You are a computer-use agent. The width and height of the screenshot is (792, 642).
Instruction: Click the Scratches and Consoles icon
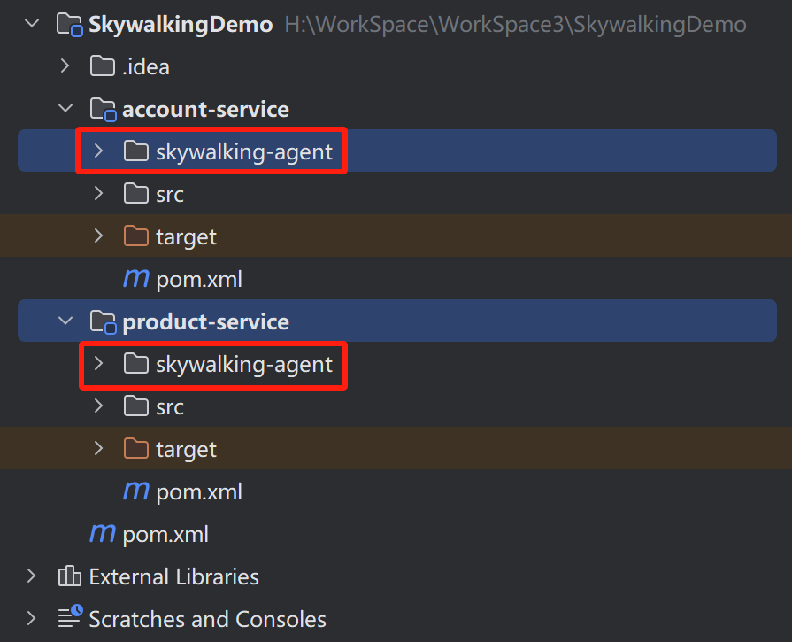(x=70, y=616)
